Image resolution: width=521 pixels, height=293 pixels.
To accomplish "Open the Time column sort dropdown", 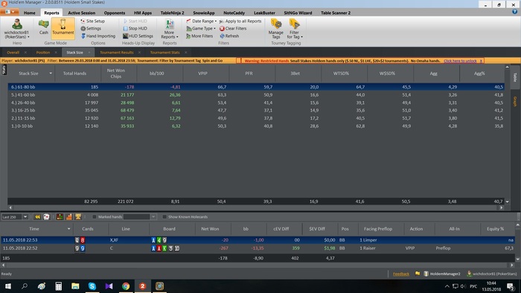I will click(x=68, y=228).
